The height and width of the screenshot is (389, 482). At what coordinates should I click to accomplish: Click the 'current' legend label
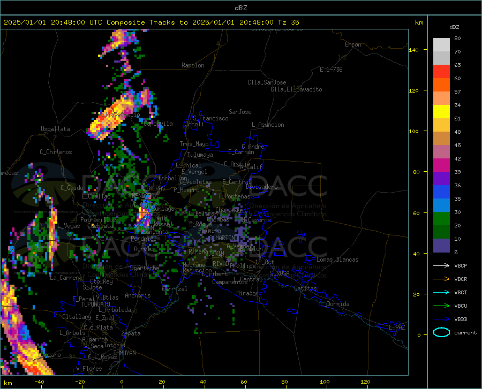465,332
